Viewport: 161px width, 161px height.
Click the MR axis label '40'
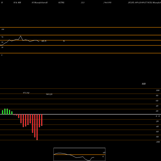coord(157,106)
